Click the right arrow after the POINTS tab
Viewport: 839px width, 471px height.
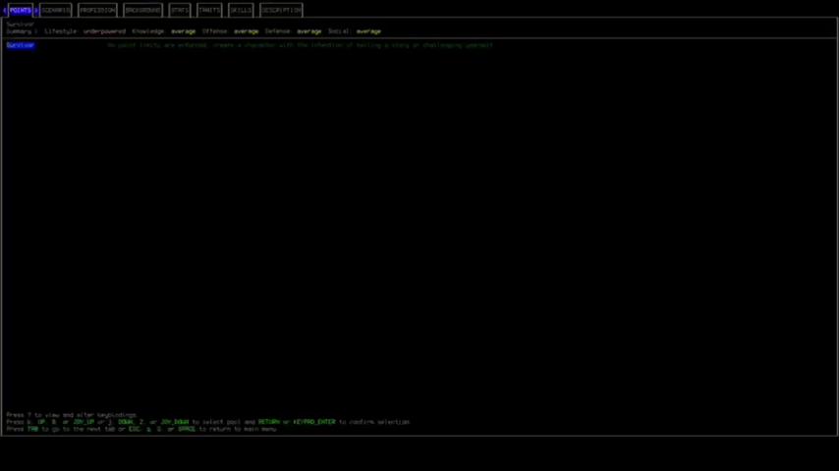(x=36, y=10)
